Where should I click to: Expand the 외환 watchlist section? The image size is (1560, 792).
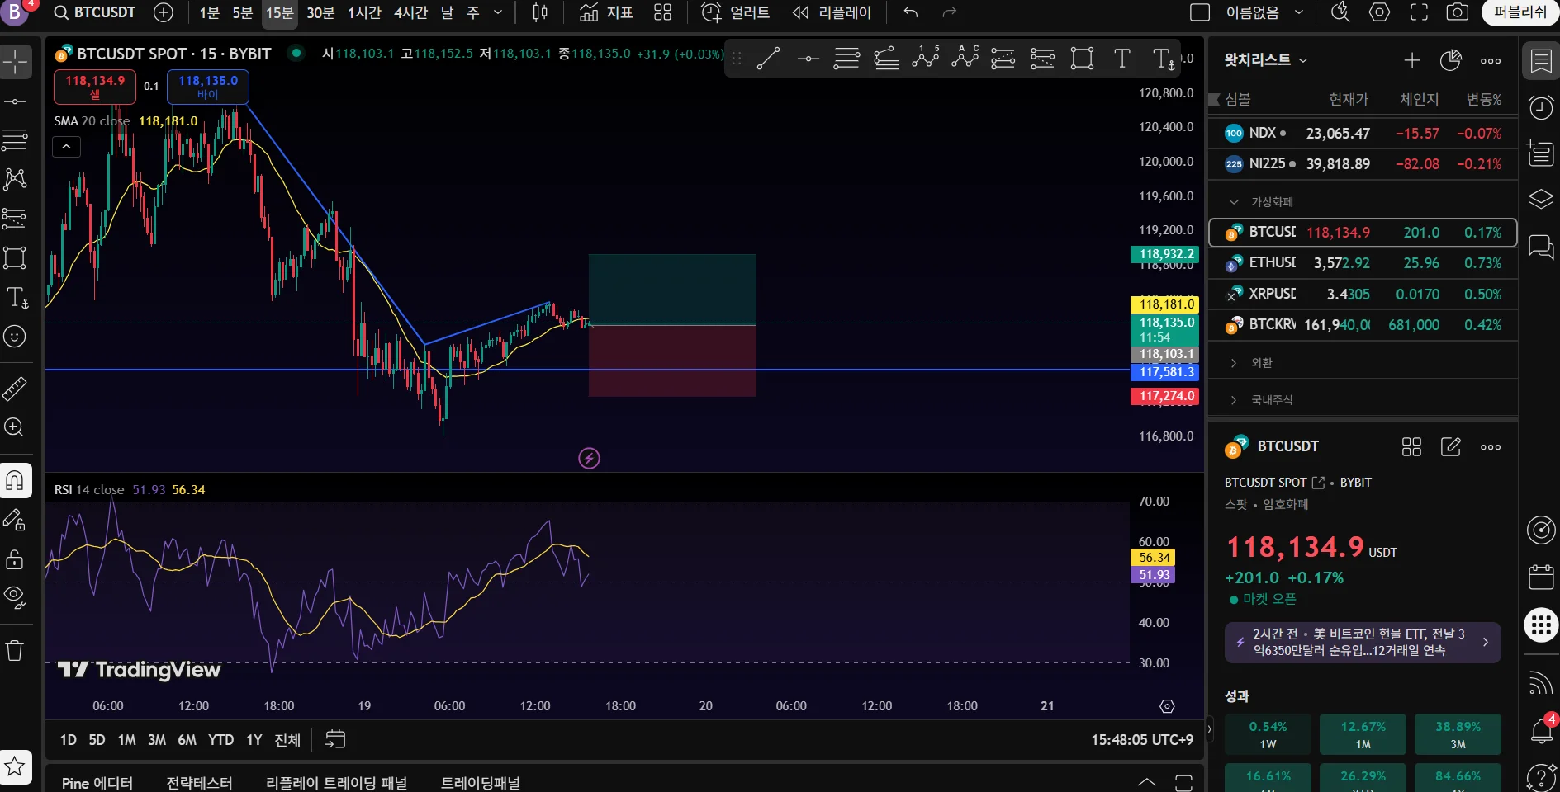coord(1234,363)
